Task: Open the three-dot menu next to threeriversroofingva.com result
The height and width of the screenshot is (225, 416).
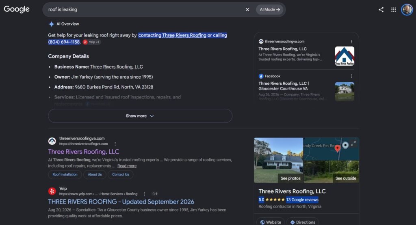Action: coord(115,144)
